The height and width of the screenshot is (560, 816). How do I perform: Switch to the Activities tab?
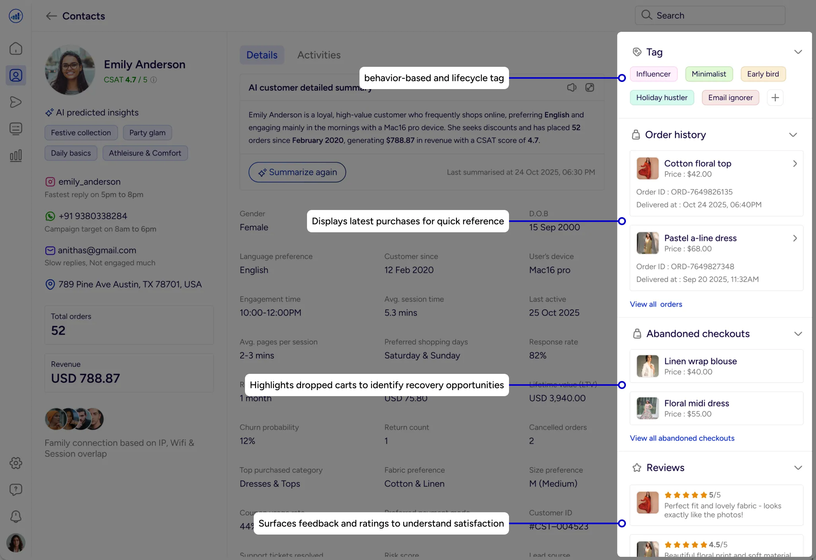(x=319, y=55)
